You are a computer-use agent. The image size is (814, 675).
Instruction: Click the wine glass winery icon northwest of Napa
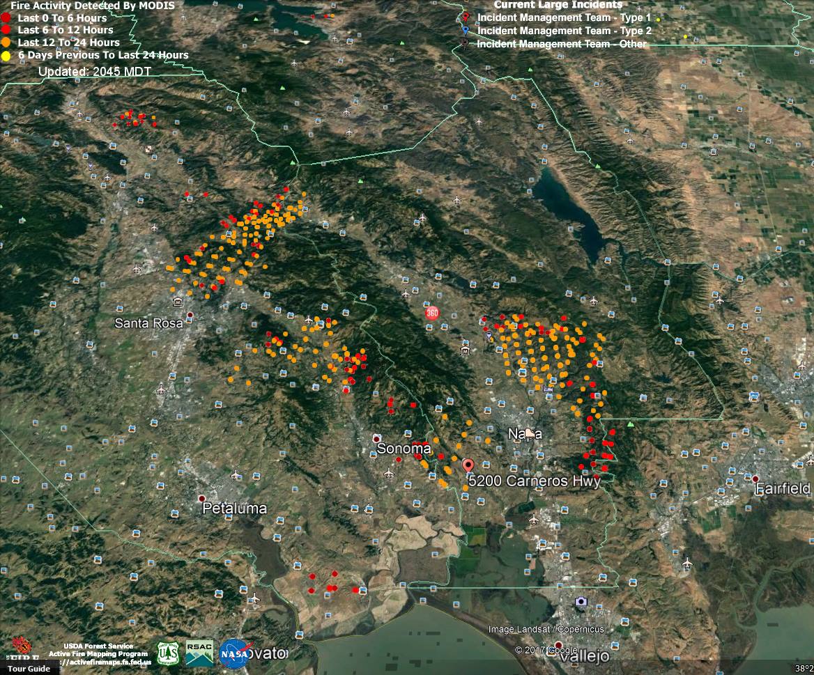tap(489, 336)
